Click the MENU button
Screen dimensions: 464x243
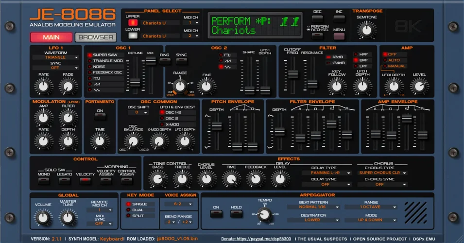339,36
